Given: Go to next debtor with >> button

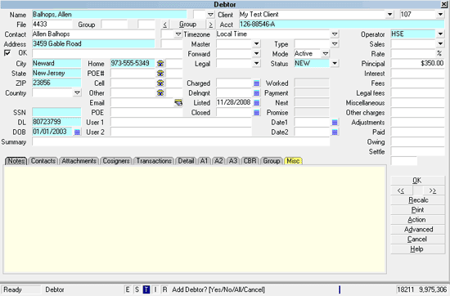Looking at the screenshot, I should [433, 191].
